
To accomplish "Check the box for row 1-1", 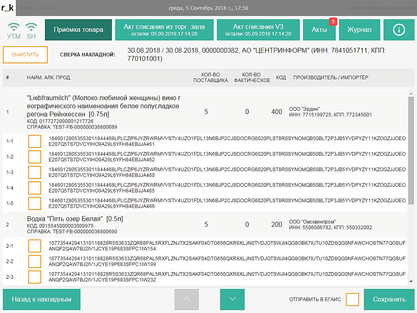I will [35, 141].
